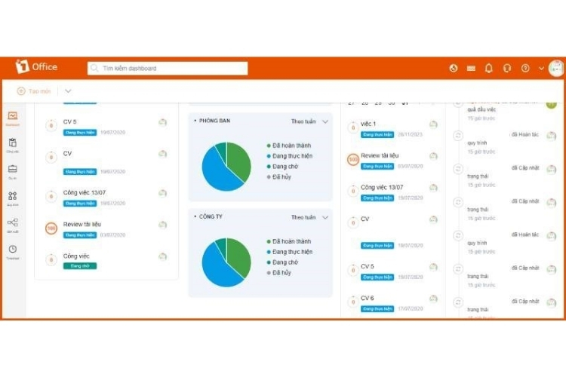Open the dropdown arrow beside Tạo mới
The width and height of the screenshot is (566, 377).
click(x=68, y=91)
